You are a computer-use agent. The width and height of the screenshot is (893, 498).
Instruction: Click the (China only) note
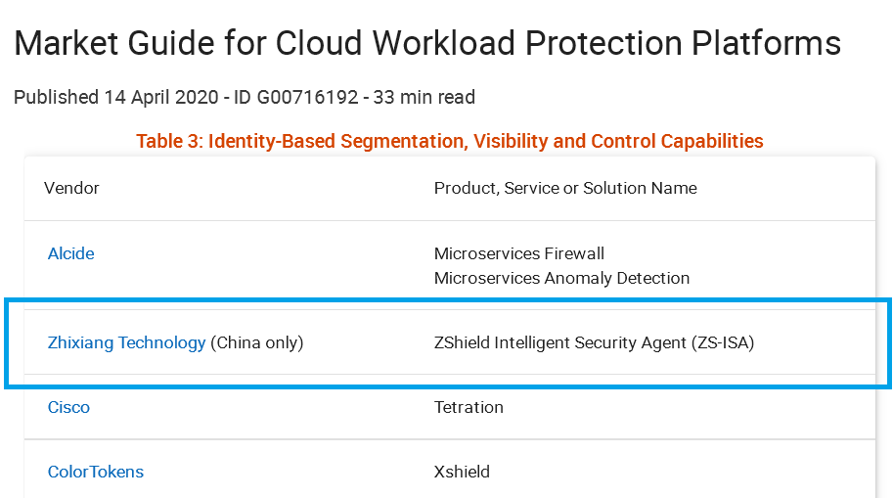[257, 342]
